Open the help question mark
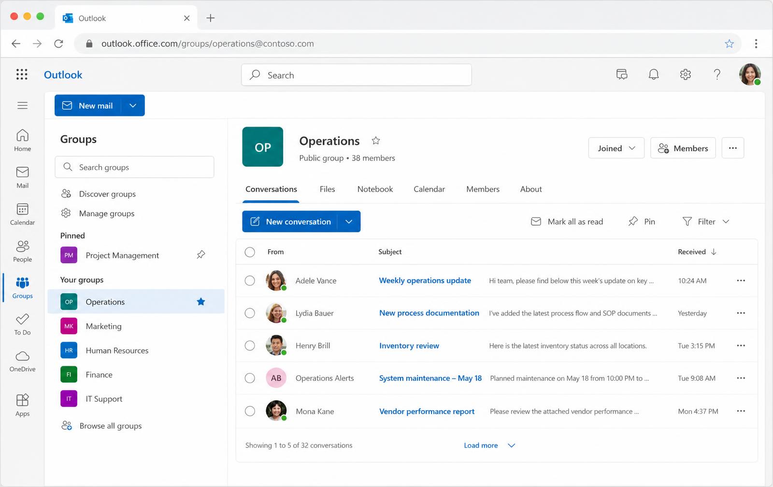This screenshot has width=773, height=487. click(717, 74)
